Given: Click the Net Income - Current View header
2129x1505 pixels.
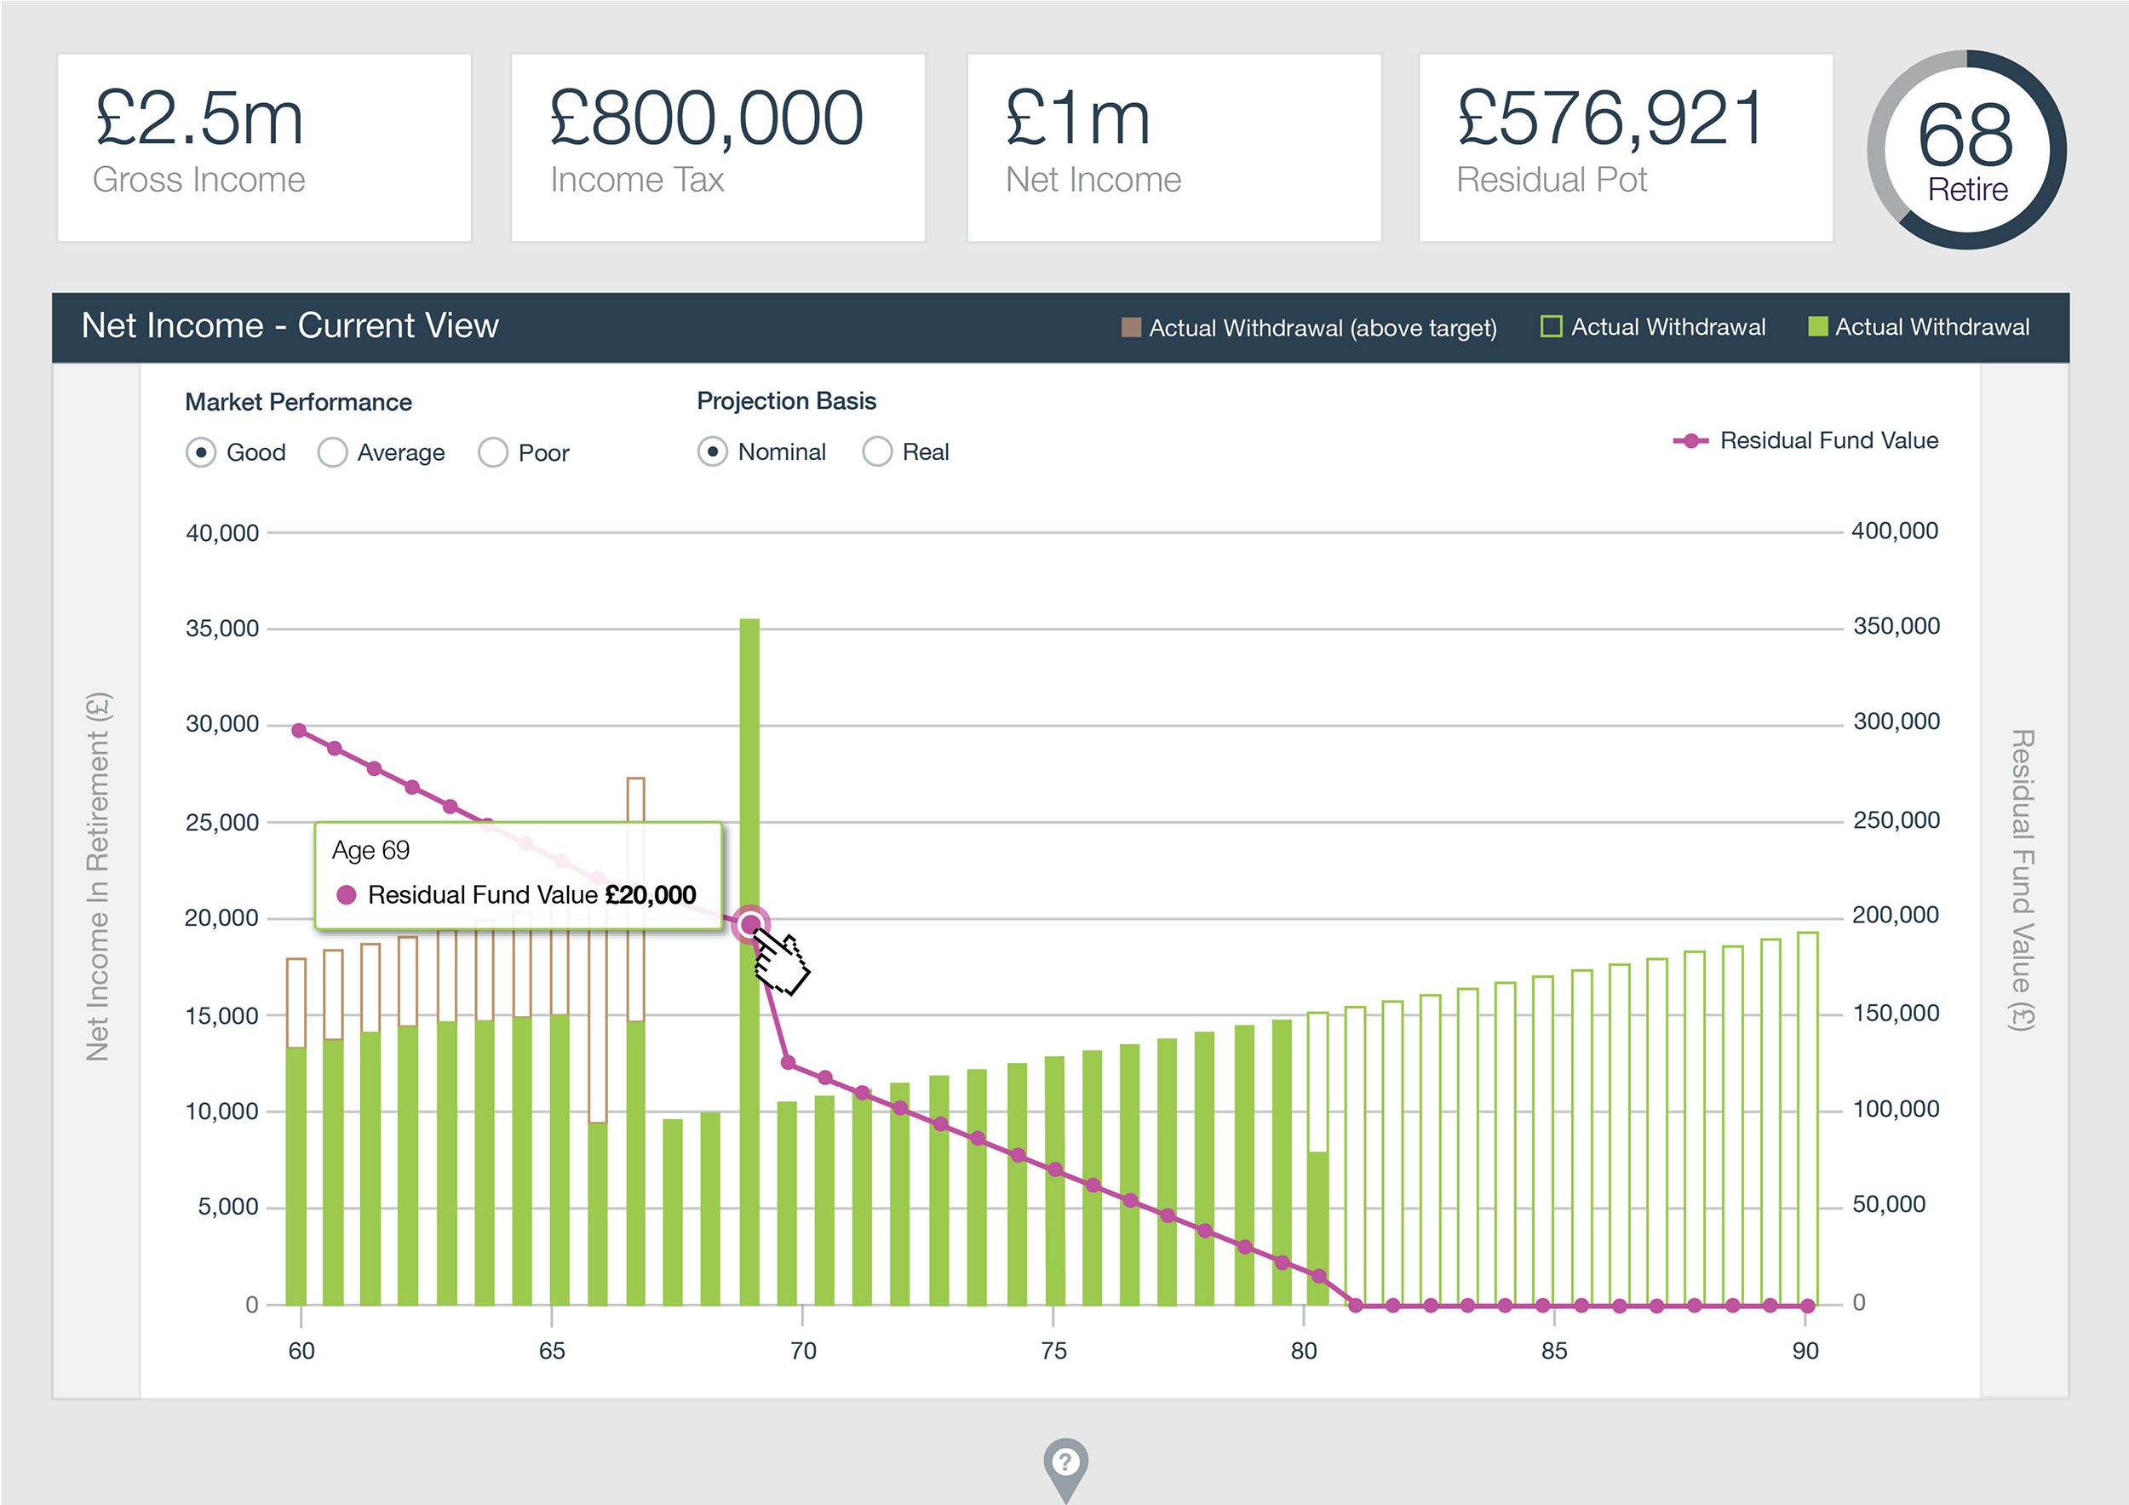Looking at the screenshot, I should point(290,325).
